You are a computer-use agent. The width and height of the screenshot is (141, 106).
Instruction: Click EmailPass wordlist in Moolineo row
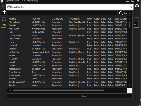tap(74, 49)
